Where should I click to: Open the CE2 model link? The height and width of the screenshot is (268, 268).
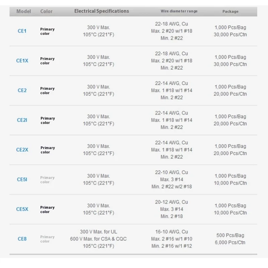22,90
